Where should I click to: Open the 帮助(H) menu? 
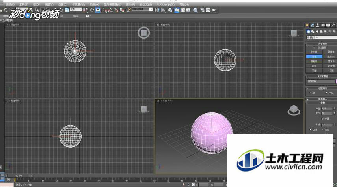click(184, 4)
